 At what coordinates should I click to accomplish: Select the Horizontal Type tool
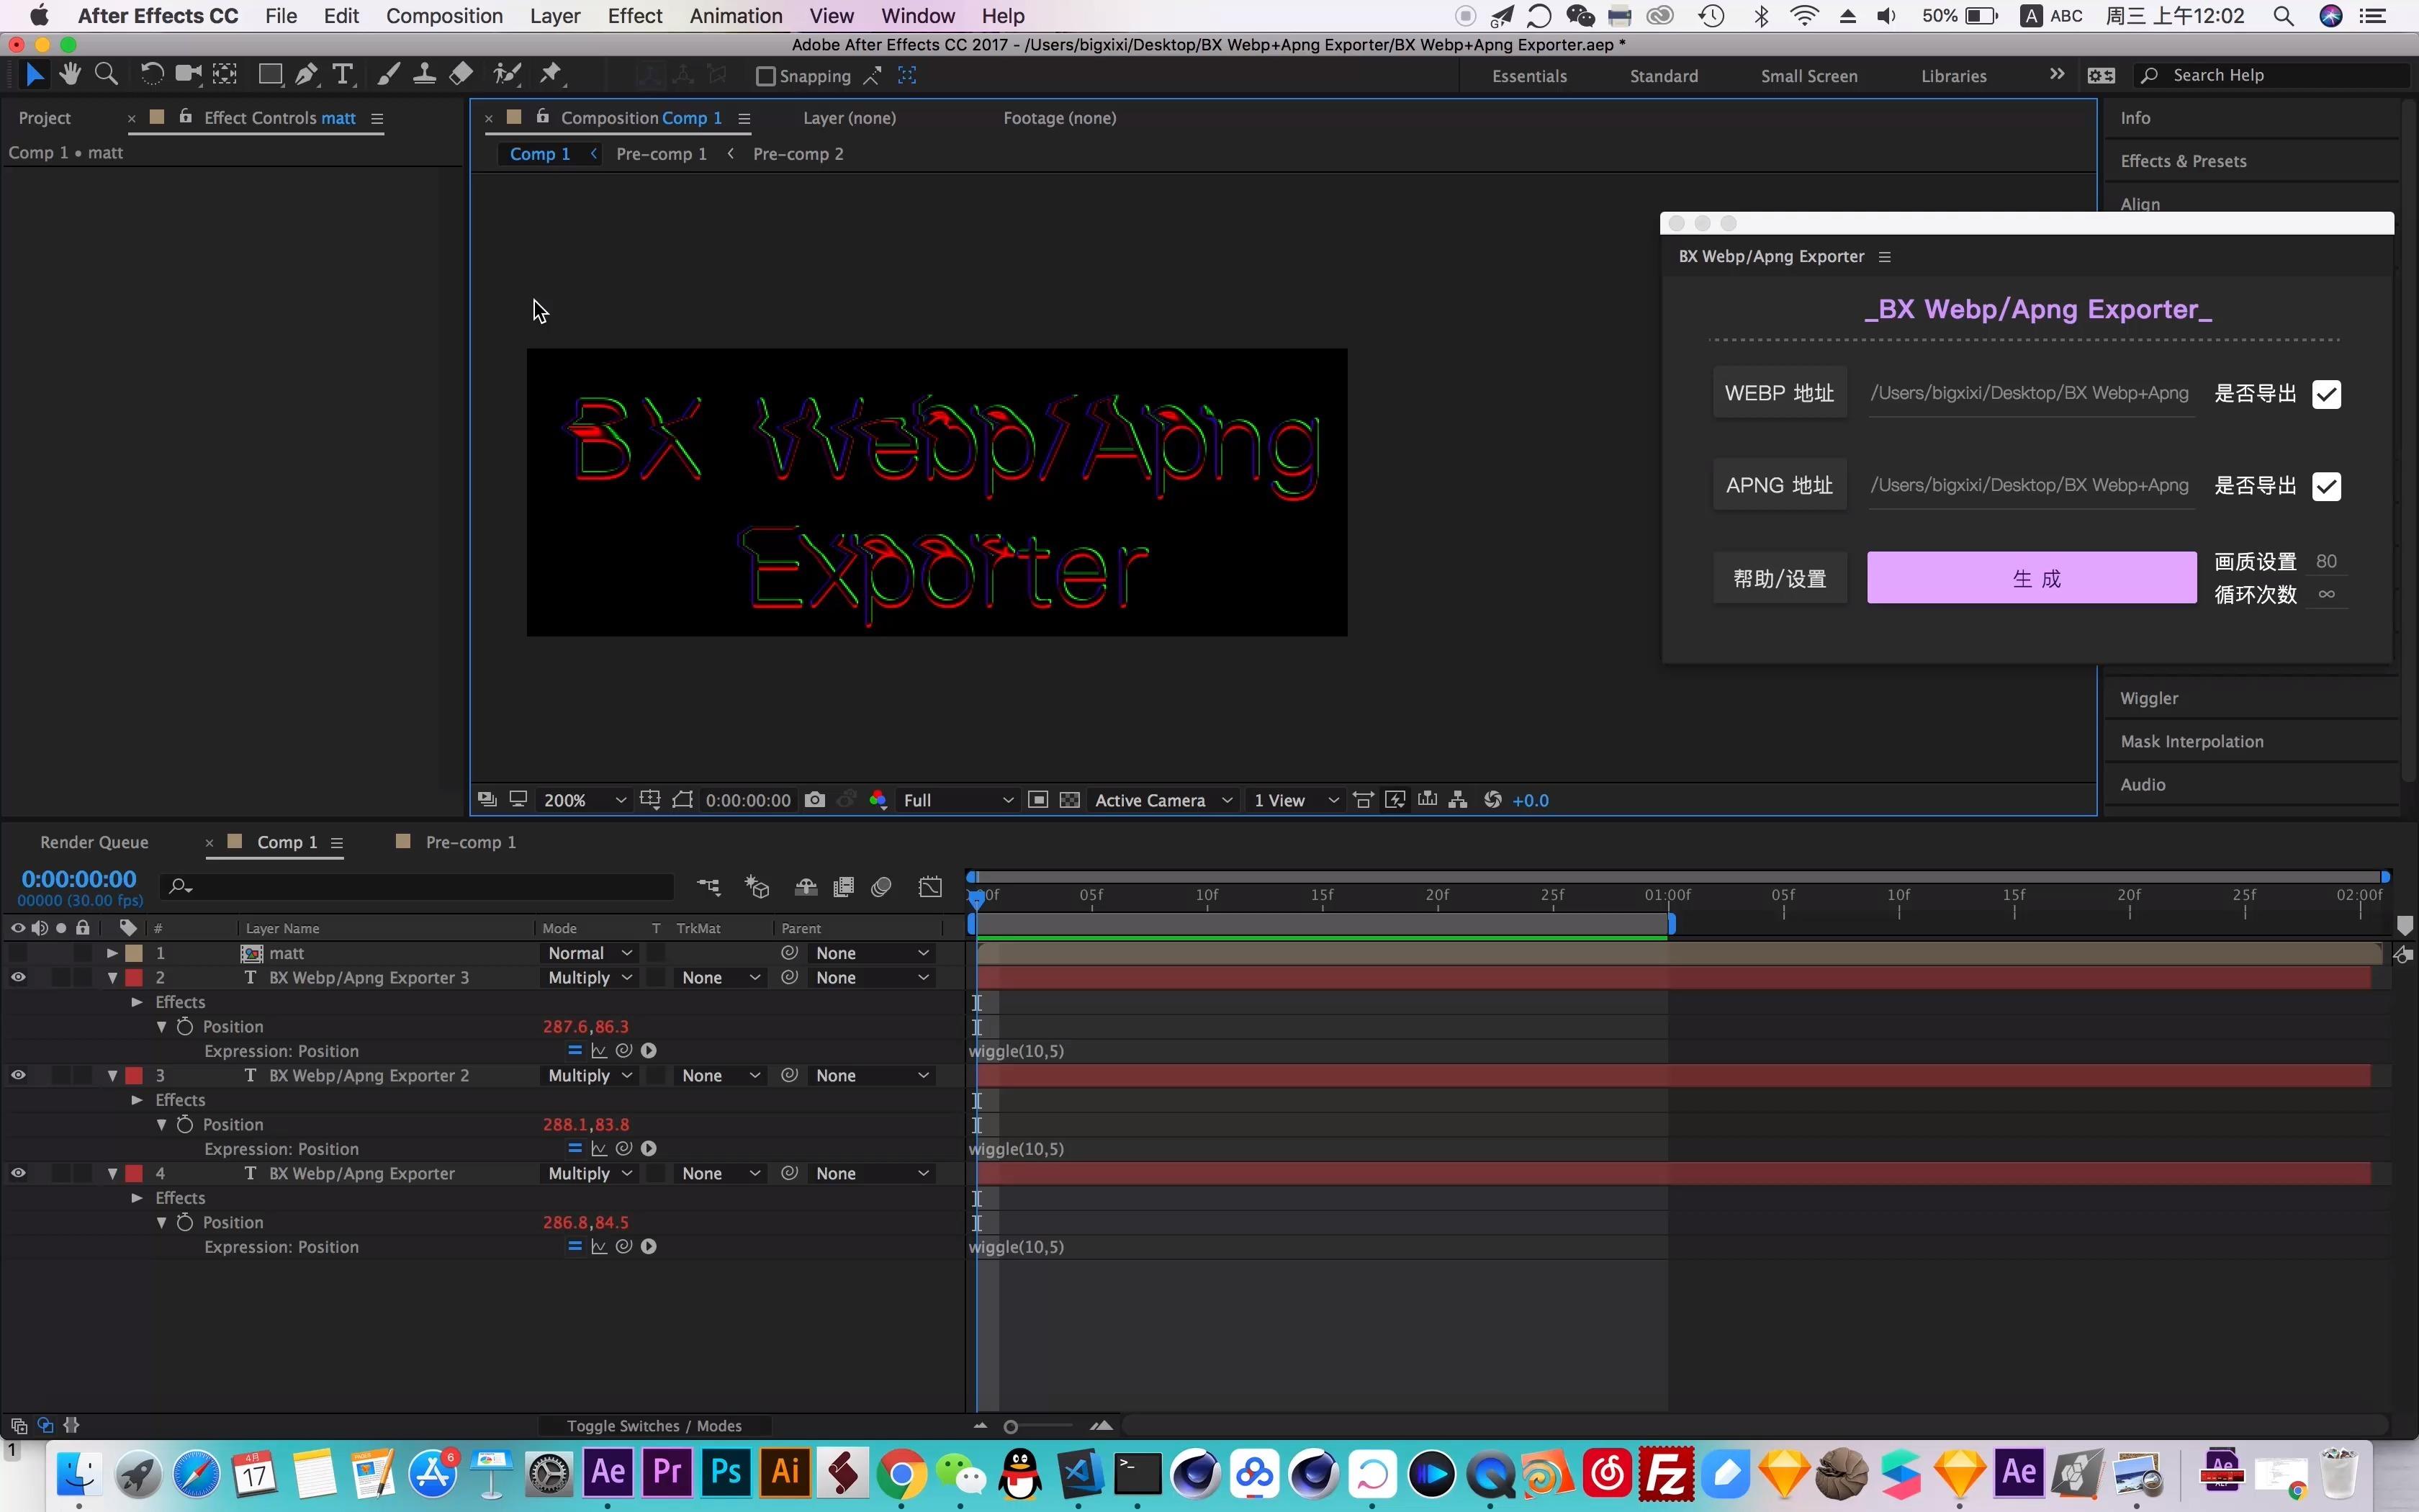coord(342,75)
